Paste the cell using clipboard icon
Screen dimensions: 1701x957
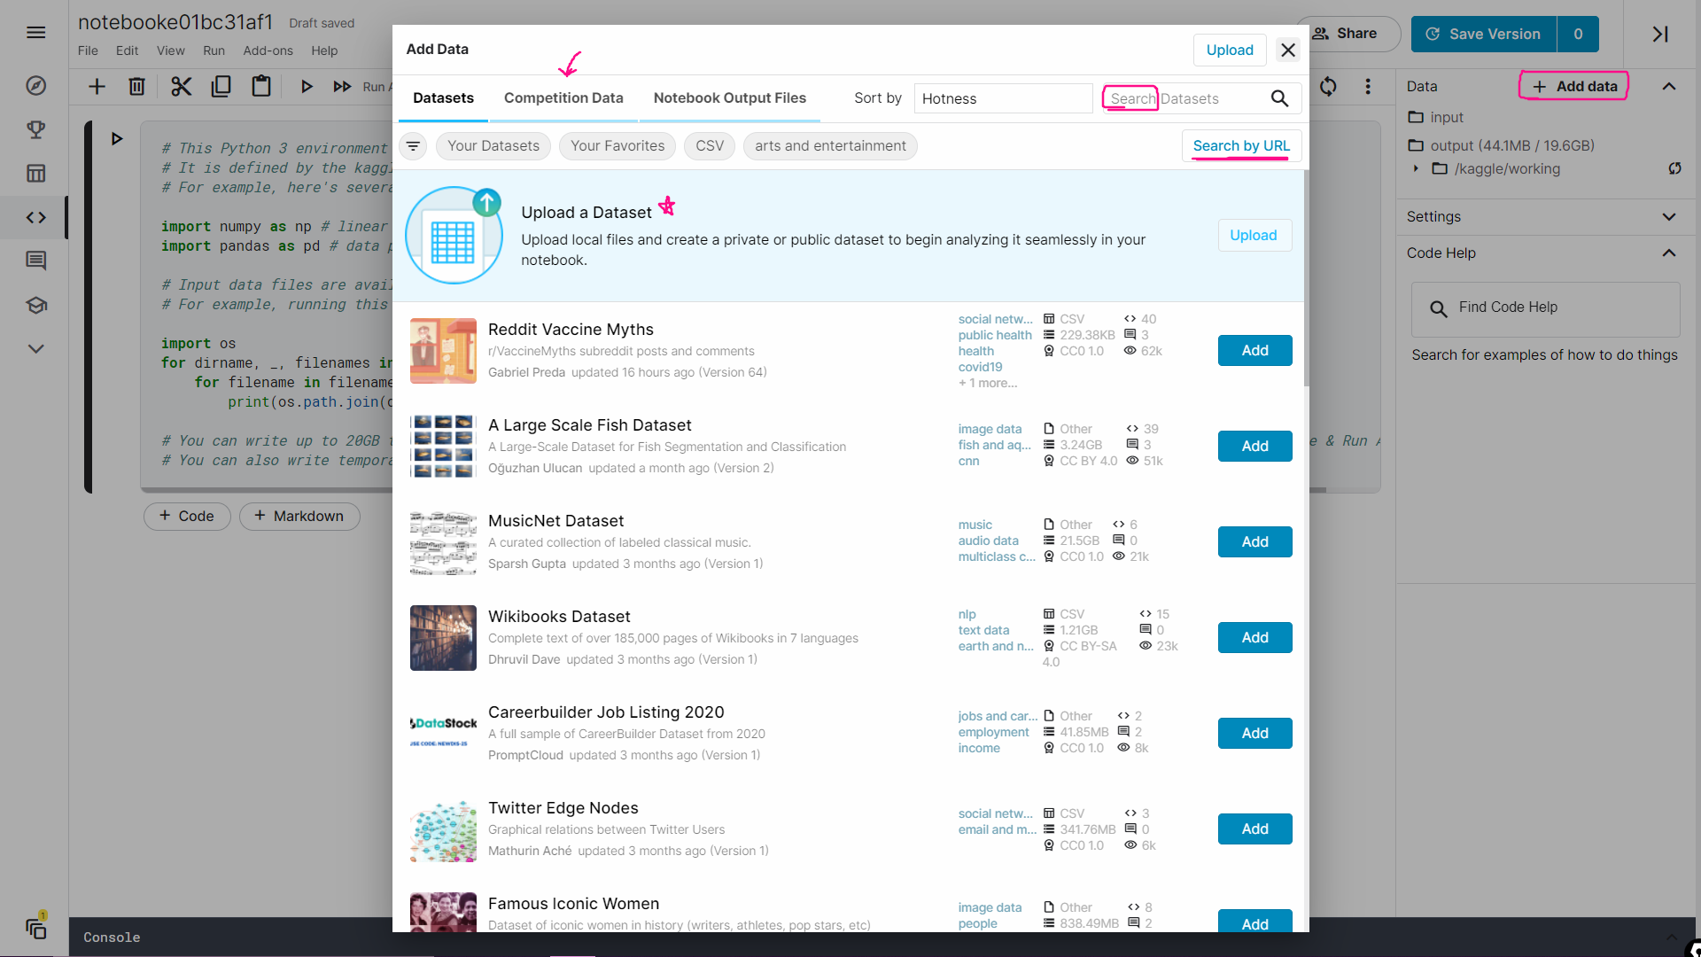point(260,86)
